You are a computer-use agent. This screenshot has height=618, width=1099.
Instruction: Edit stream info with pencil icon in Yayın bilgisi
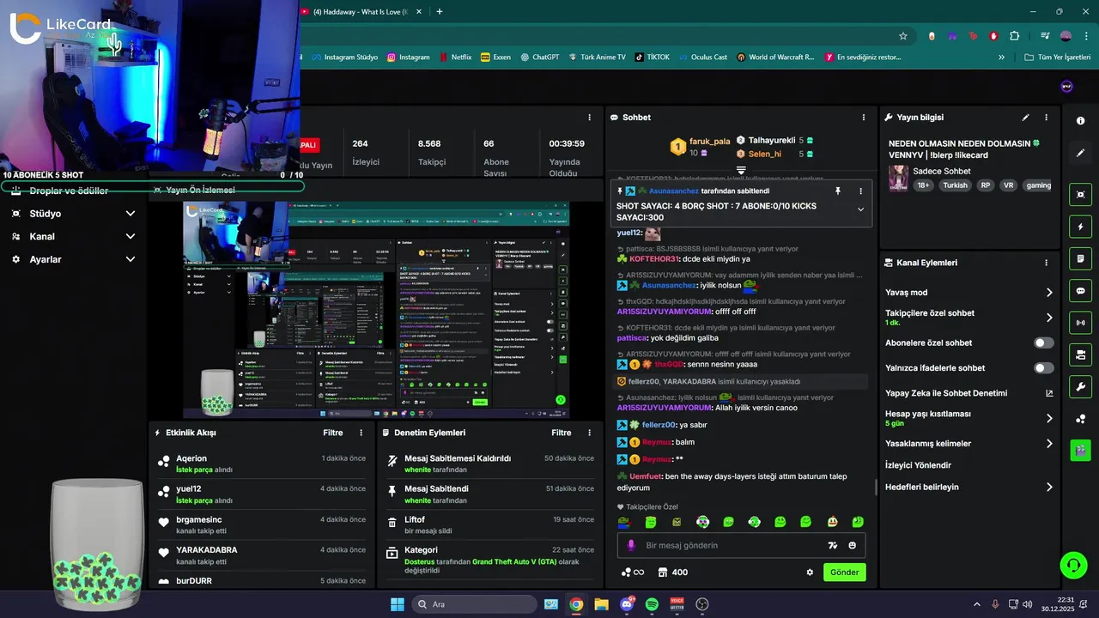tap(1025, 118)
